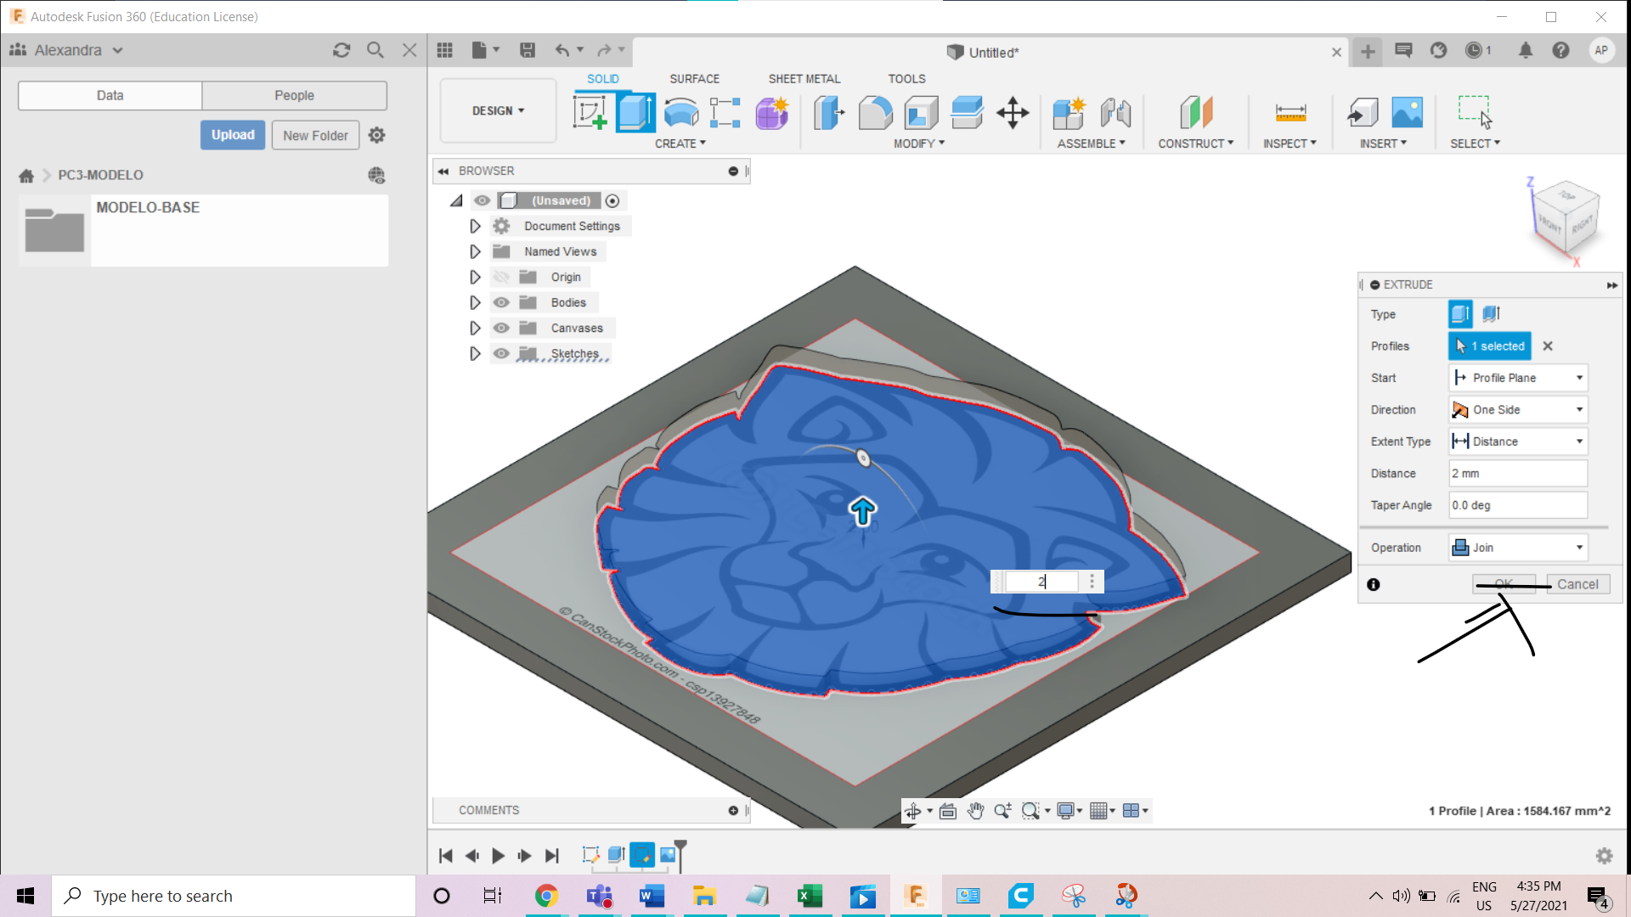Click the Insert Canvas image icon
The image size is (1631, 917).
(x=1407, y=112)
